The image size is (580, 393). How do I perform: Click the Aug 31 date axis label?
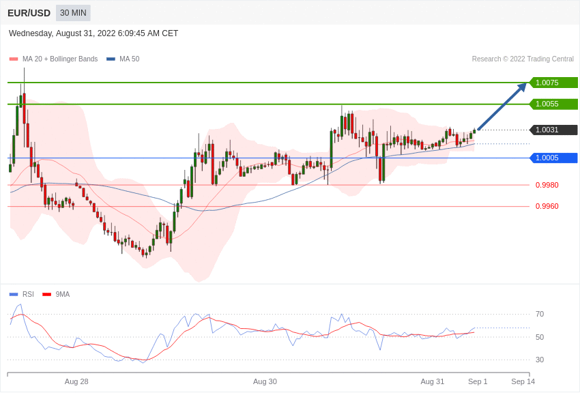tap(433, 381)
